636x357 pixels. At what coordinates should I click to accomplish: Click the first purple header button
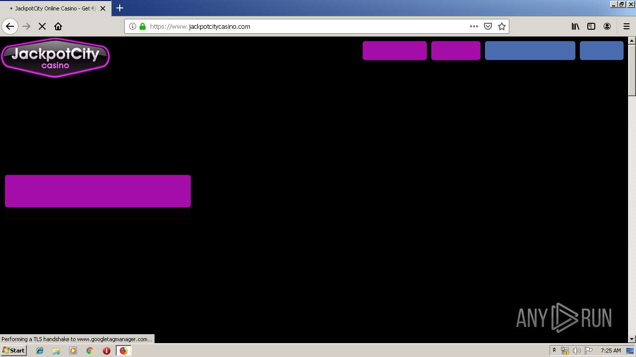click(395, 51)
